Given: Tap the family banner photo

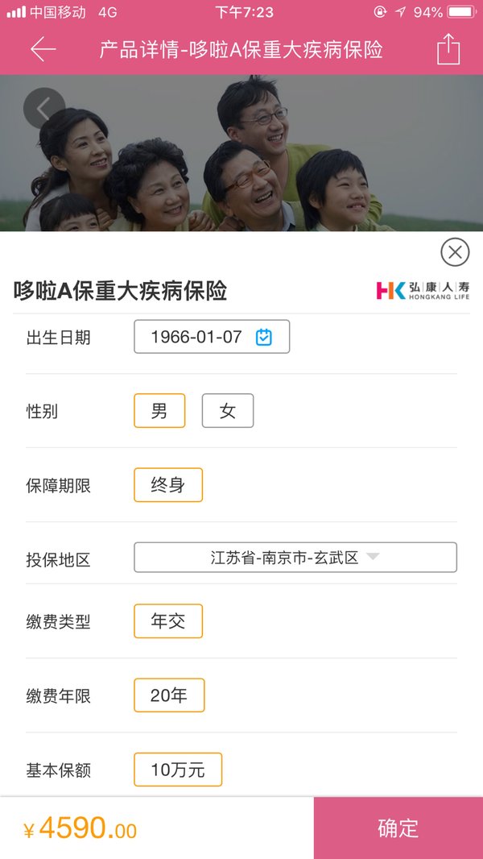Looking at the screenshot, I should 242,153.
